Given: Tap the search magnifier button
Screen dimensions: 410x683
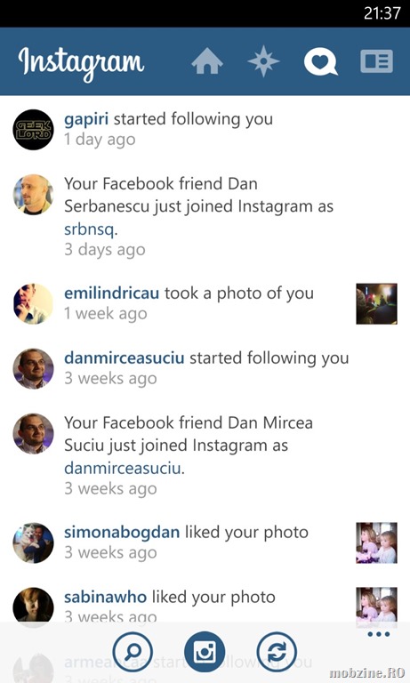Looking at the screenshot, I should click(133, 652).
